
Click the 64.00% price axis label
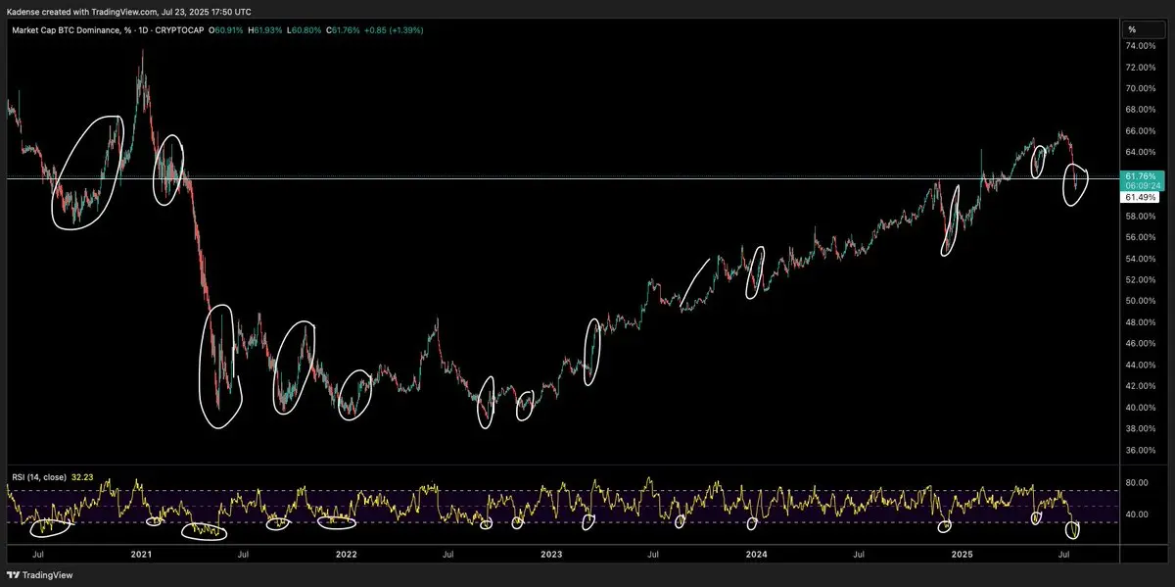1142,152
